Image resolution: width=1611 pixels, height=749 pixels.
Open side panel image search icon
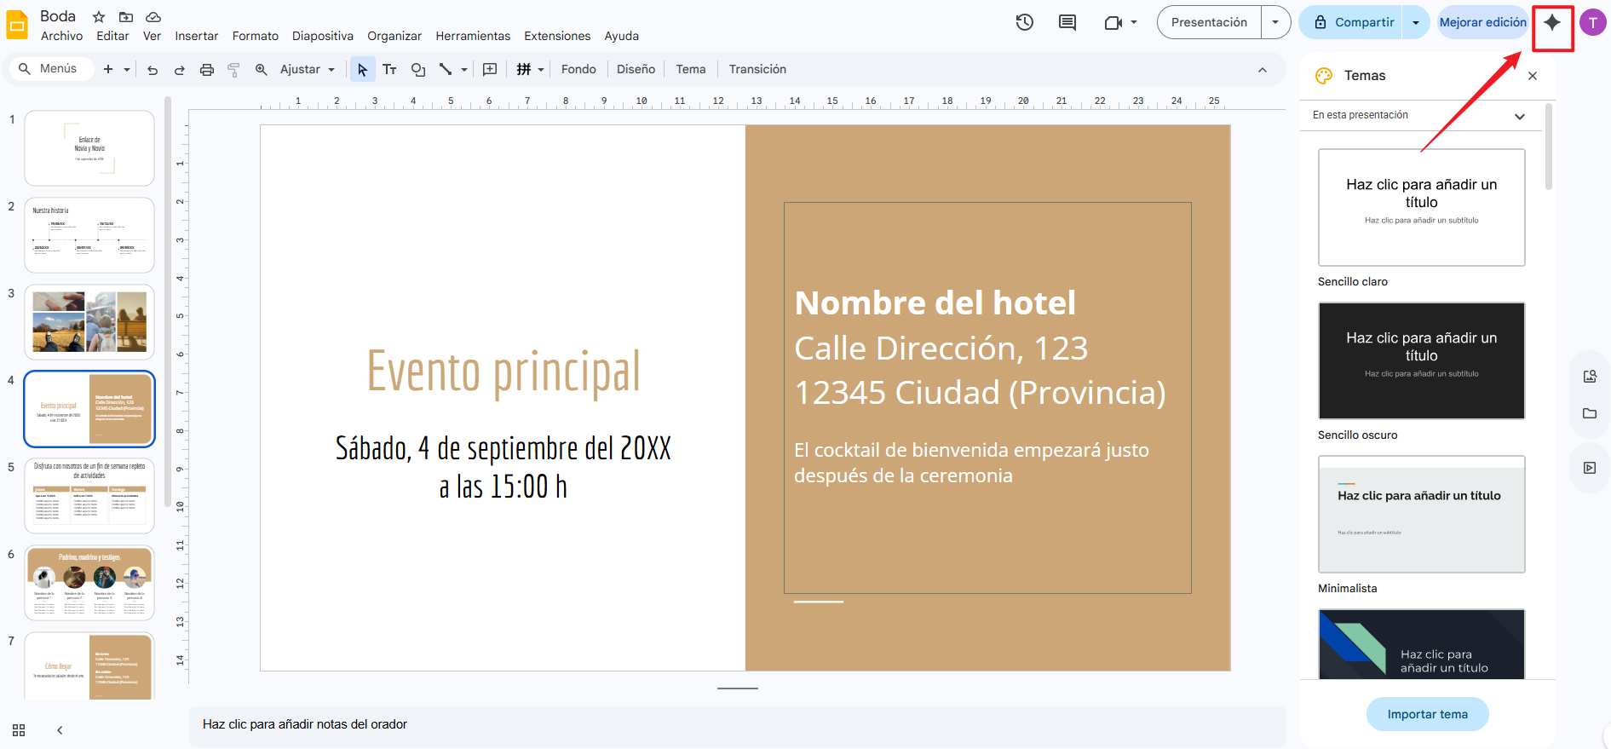pos(1590,377)
